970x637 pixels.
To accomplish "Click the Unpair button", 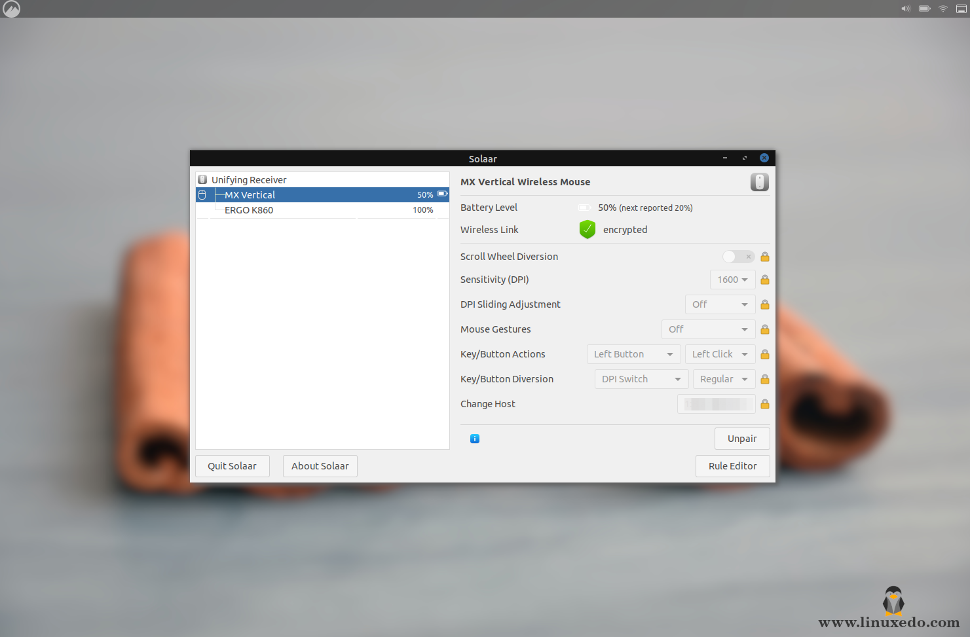I will pyautogui.click(x=742, y=439).
